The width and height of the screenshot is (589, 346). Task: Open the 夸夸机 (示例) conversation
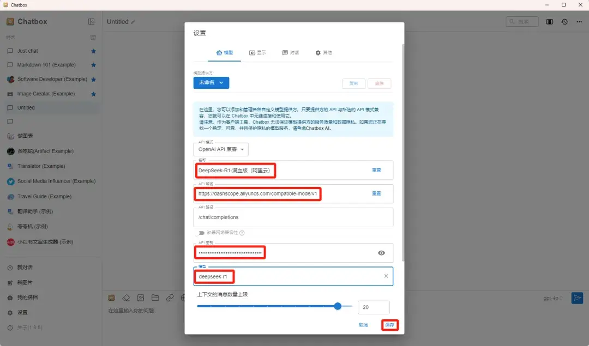tap(51, 227)
